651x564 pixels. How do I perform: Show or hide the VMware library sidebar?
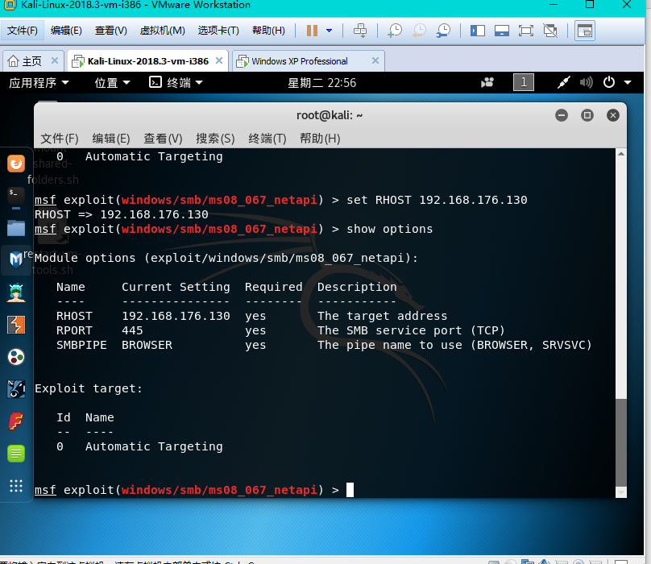pos(478,31)
